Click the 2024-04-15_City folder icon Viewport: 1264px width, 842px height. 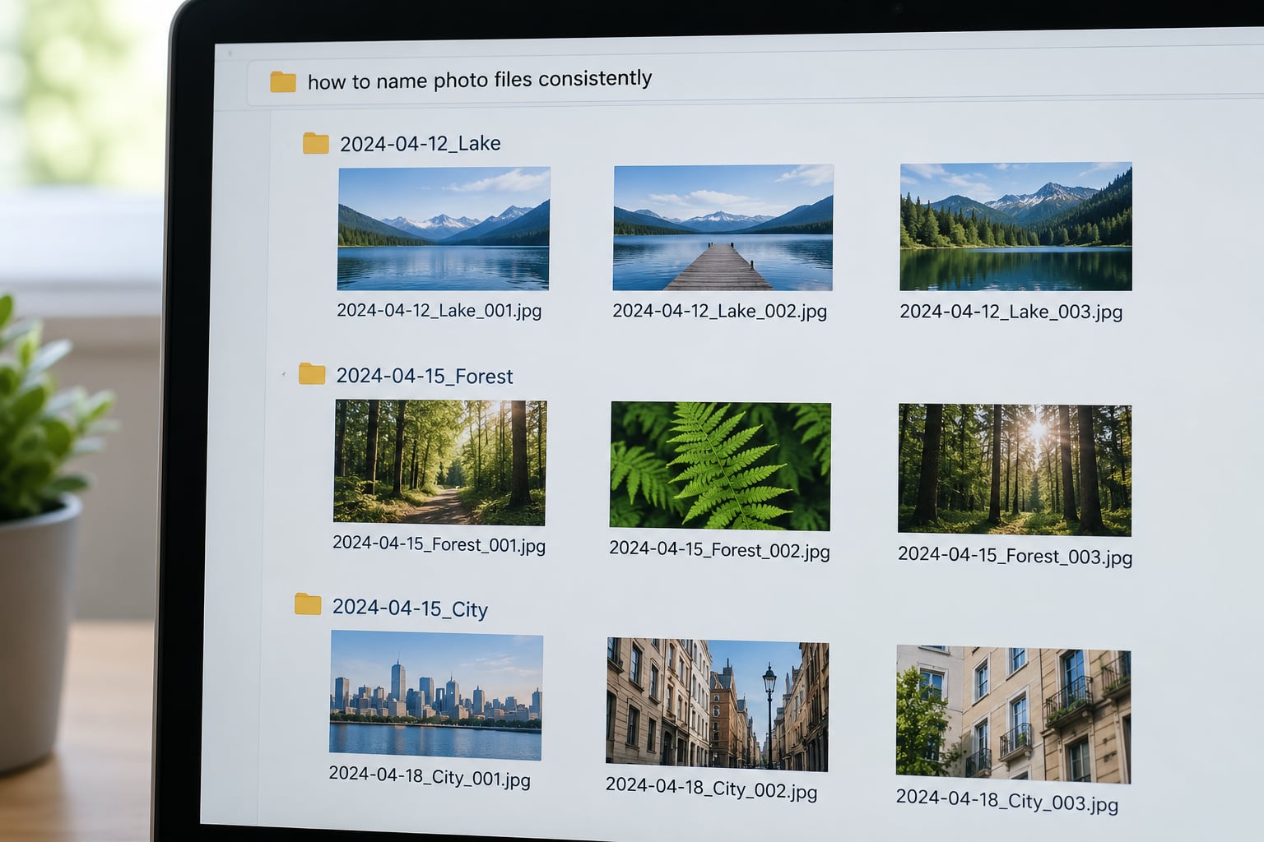(x=308, y=604)
